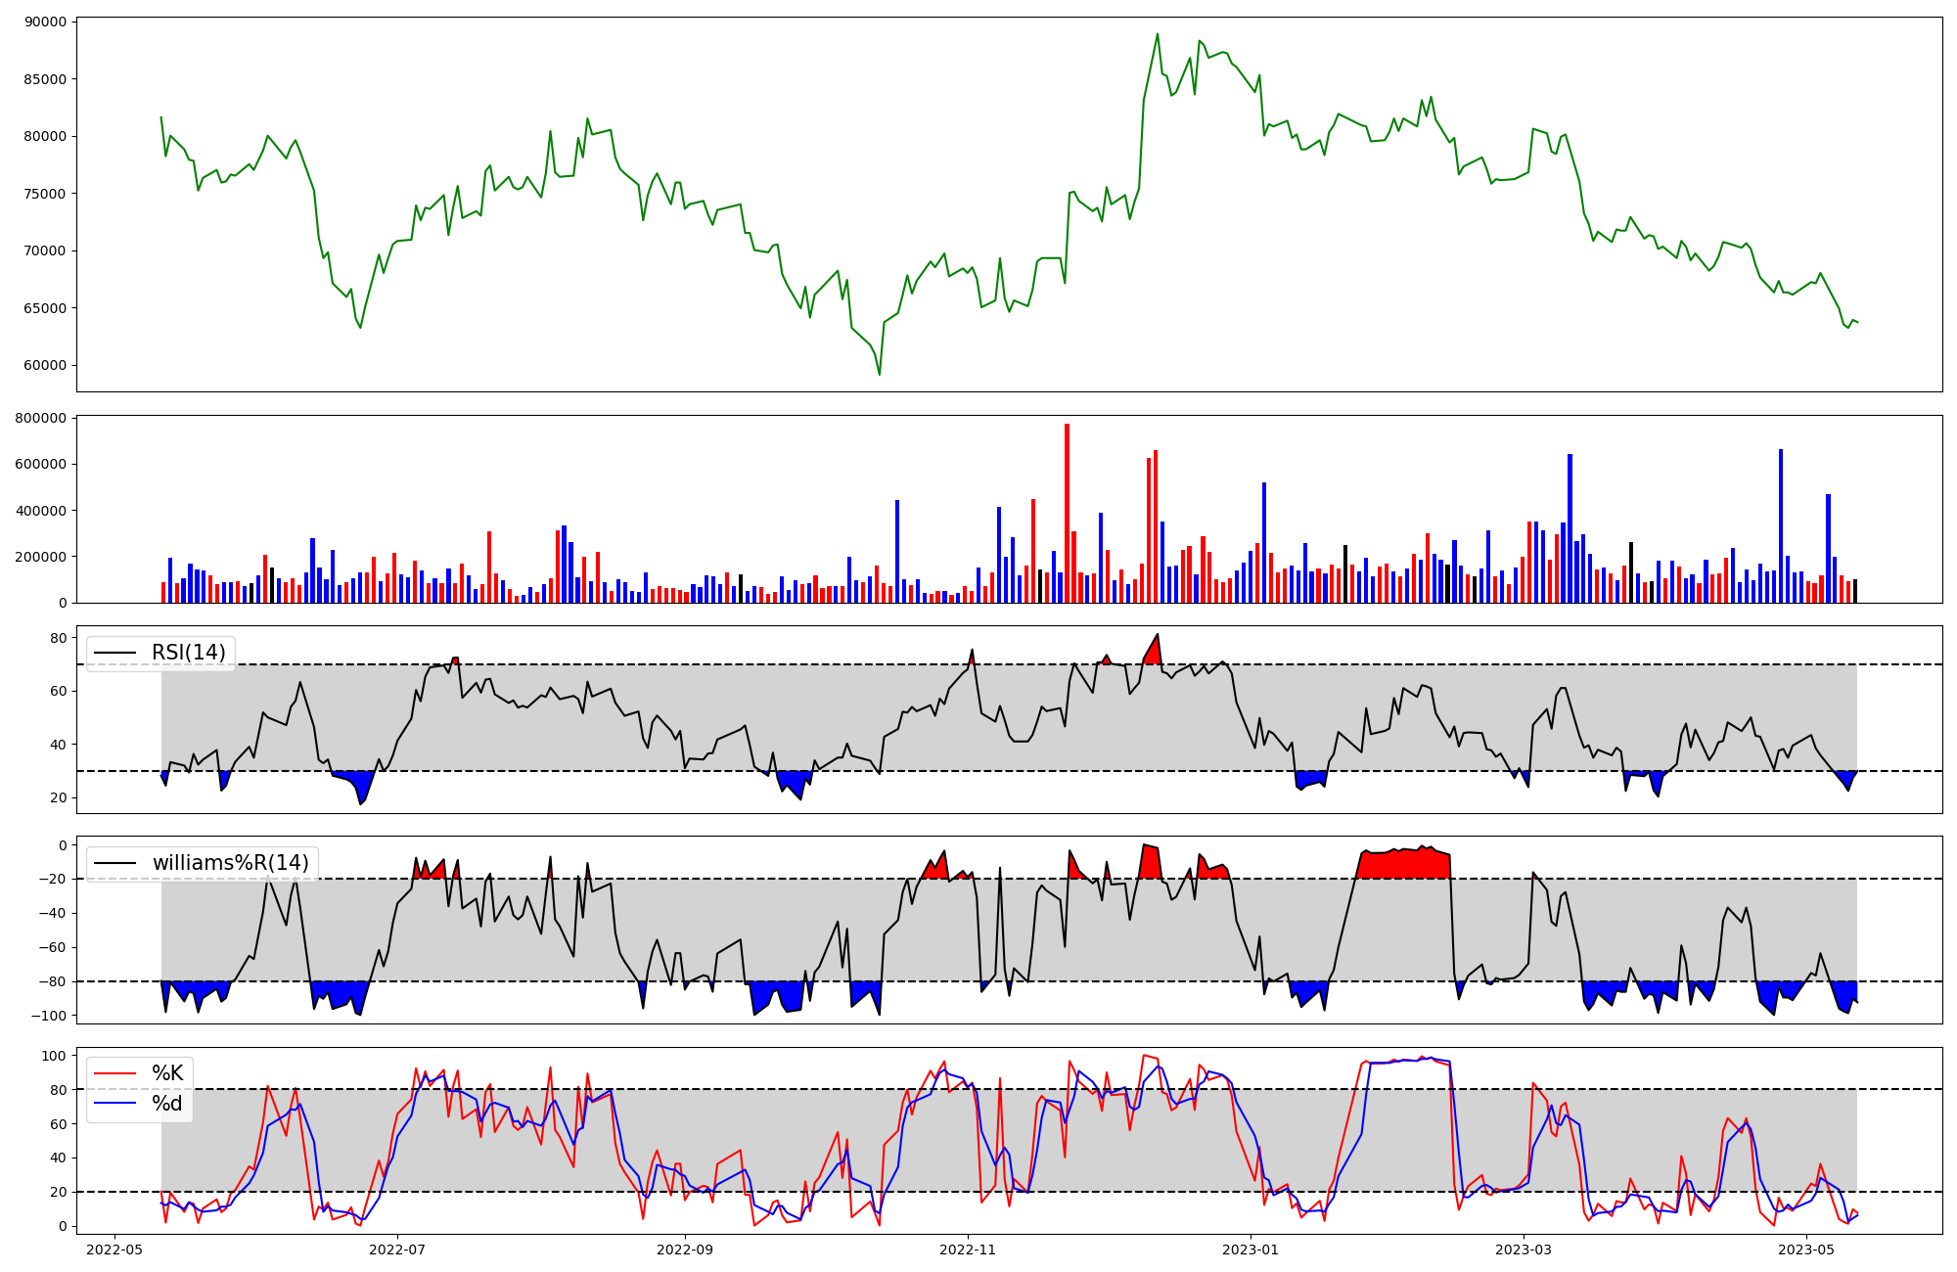Click the blue %d line sample in legend
This screenshot has width=1957, height=1272.
[x=115, y=1104]
